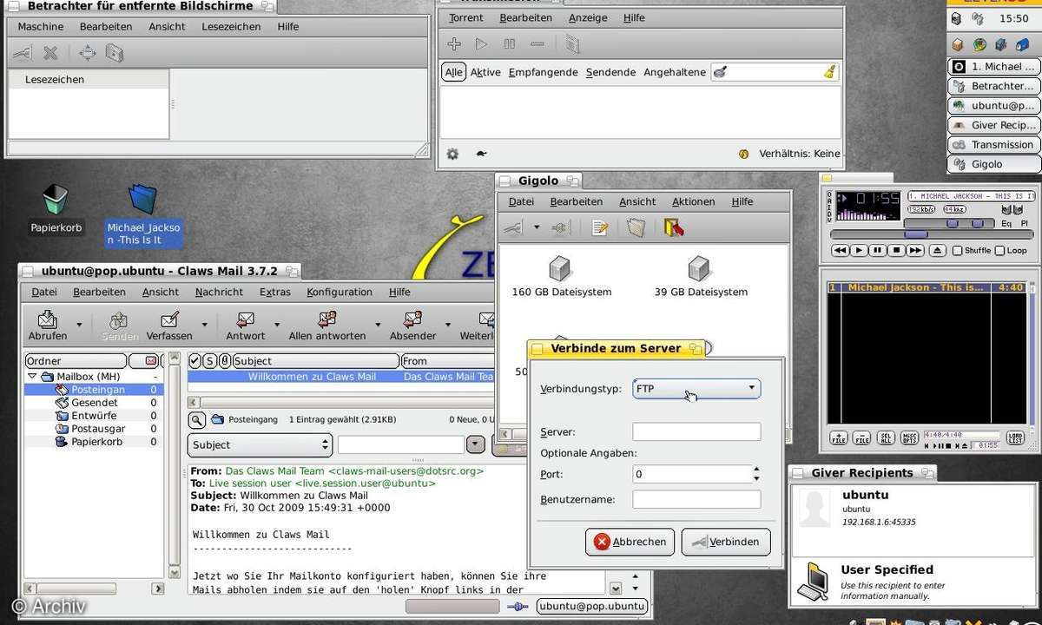Viewport: 1042px width, 625px height.
Task: Switch to the Transmission taskbar entry
Action: 994,144
